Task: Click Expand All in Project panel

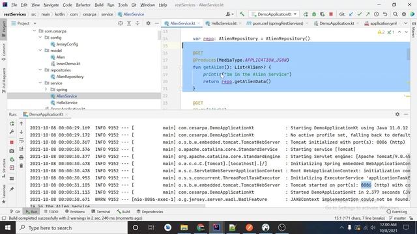Action: pos(129,23)
